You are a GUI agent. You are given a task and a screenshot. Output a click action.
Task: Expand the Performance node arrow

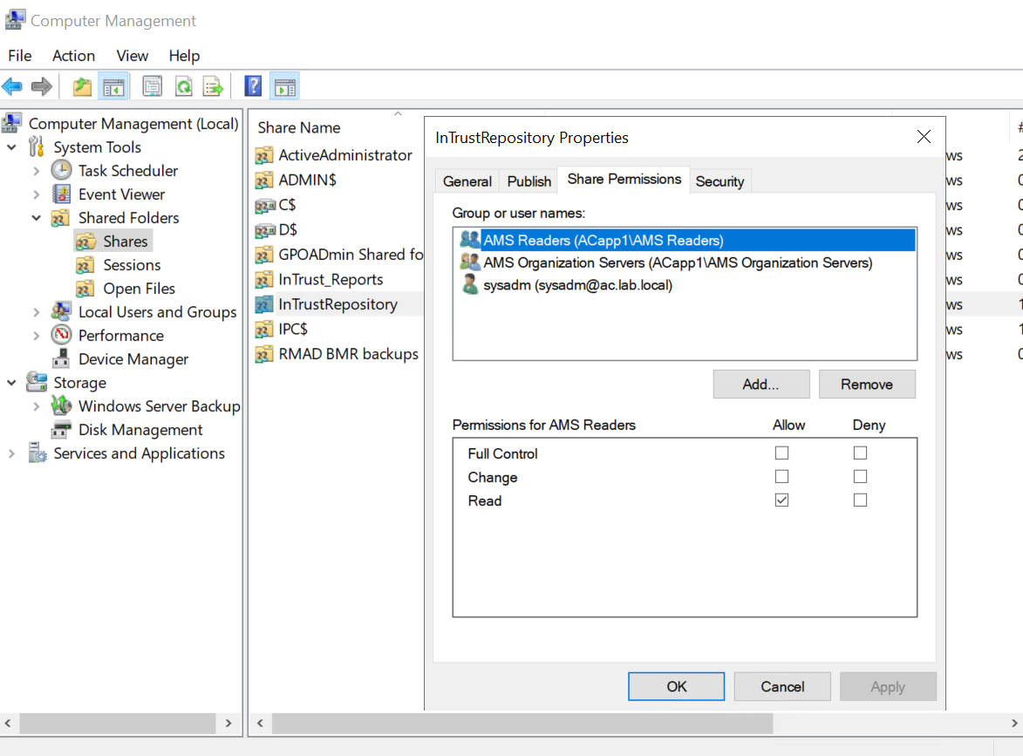(37, 336)
